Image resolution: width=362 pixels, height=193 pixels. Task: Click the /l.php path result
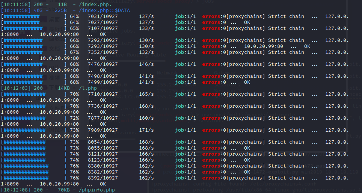coord(86,88)
